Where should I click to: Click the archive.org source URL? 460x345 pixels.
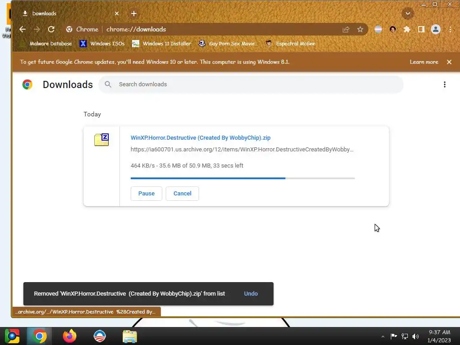(242, 149)
